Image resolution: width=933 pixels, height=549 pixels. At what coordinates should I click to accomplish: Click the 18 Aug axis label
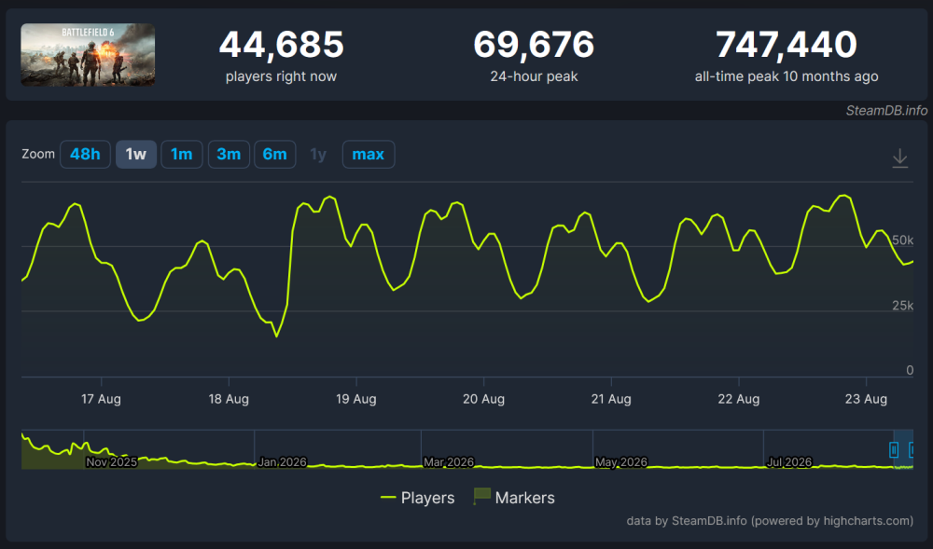pos(229,399)
